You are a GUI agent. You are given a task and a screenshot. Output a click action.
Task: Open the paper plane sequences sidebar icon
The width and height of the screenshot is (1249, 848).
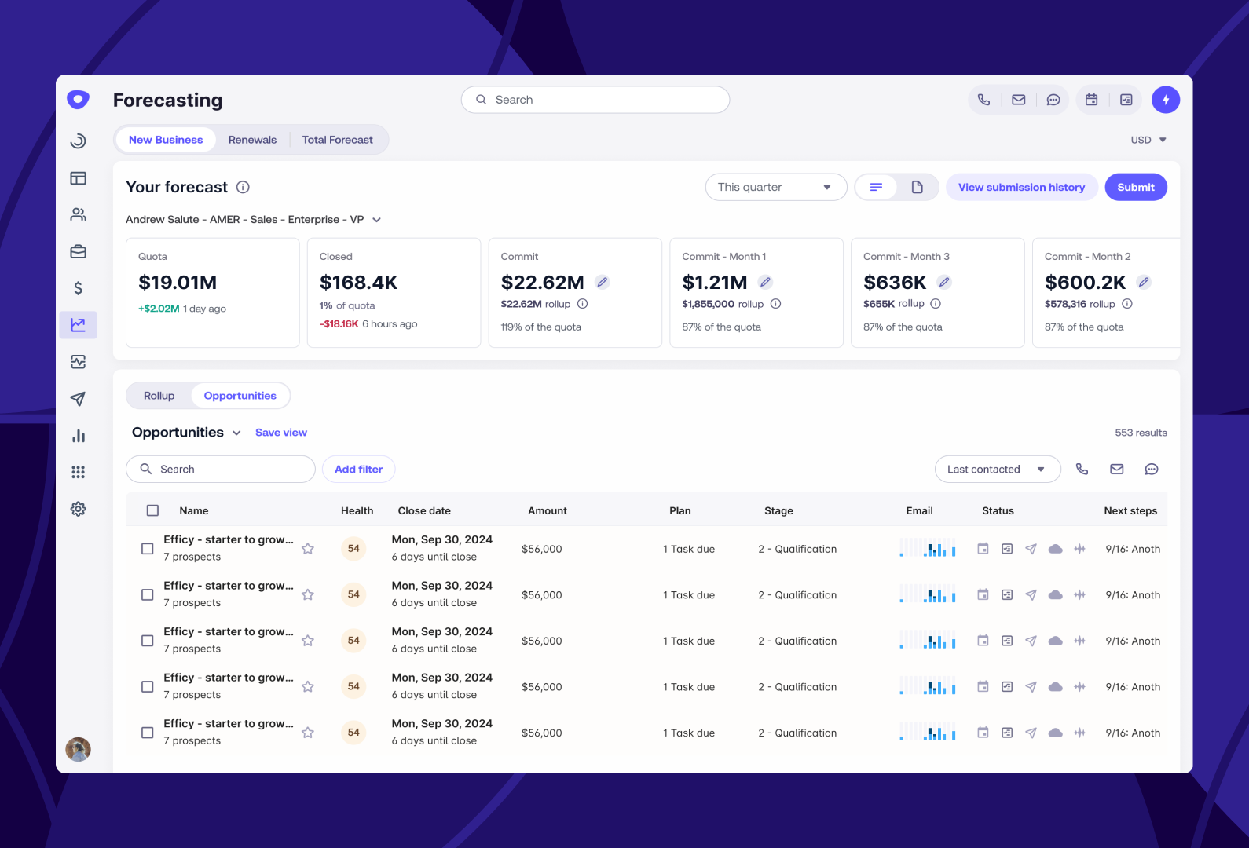pyautogui.click(x=78, y=399)
